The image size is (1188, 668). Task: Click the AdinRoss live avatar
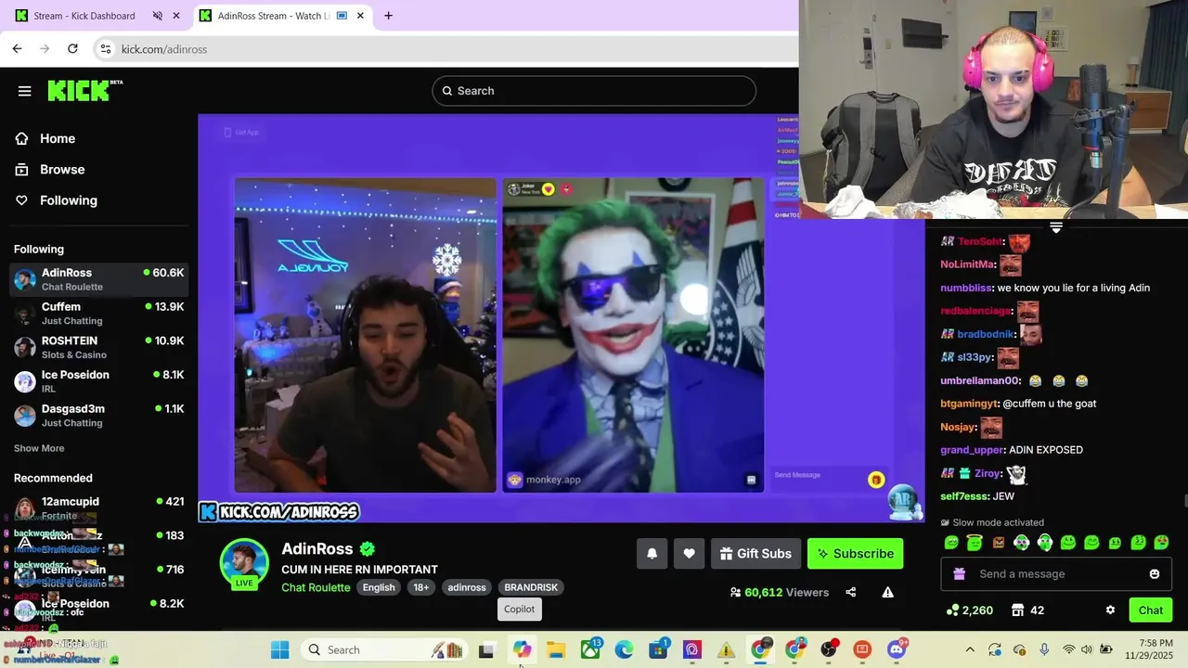tap(244, 563)
